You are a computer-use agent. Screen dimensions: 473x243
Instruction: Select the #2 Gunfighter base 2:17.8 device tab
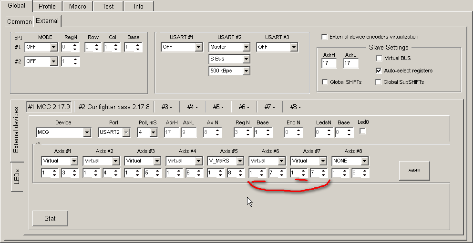114,107
